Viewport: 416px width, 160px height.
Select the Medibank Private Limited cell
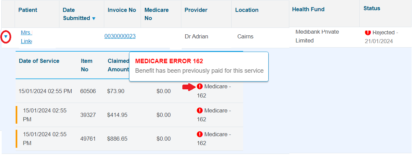click(x=317, y=36)
